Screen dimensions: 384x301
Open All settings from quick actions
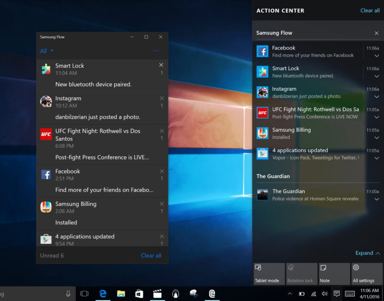366,274
